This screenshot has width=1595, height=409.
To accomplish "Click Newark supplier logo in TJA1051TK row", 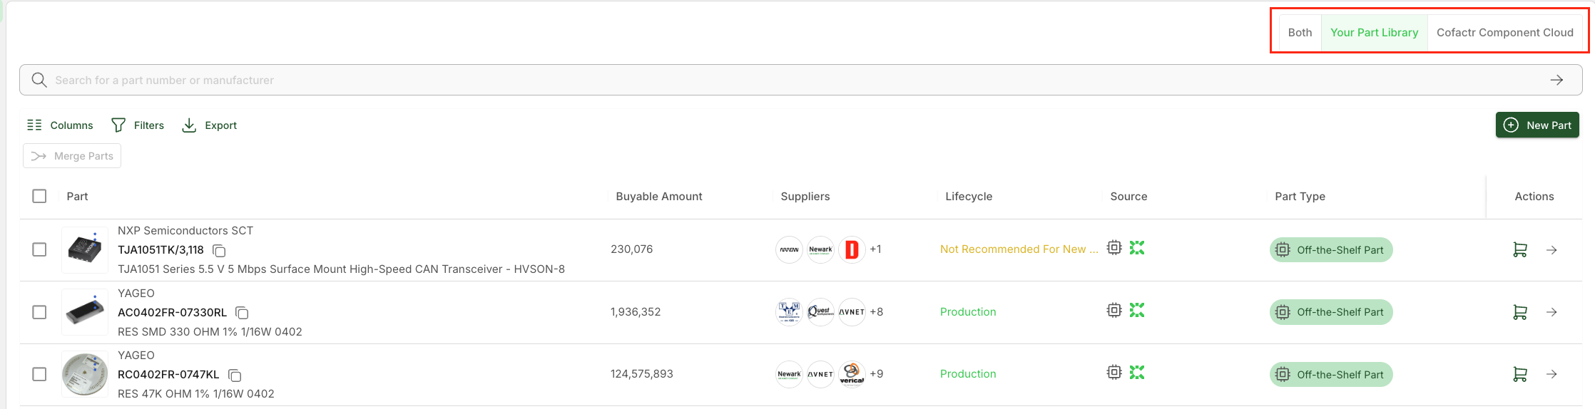I will (820, 249).
